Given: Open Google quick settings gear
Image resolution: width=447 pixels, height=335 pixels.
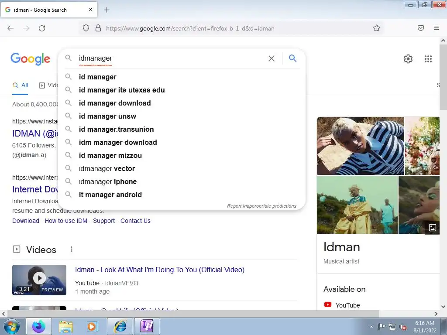Looking at the screenshot, I should pyautogui.click(x=408, y=59).
